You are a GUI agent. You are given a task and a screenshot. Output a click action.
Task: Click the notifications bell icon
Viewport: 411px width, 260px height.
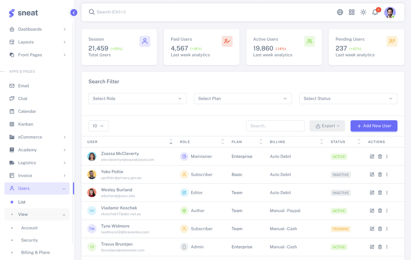coord(375,12)
